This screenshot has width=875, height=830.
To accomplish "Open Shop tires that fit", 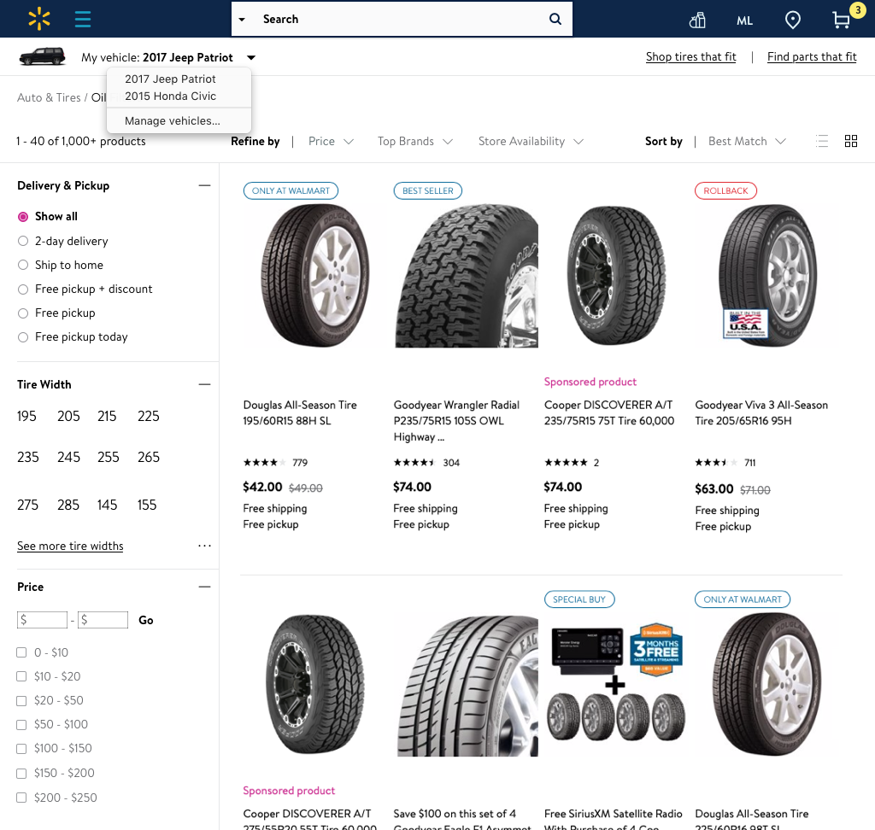I will tap(690, 56).
